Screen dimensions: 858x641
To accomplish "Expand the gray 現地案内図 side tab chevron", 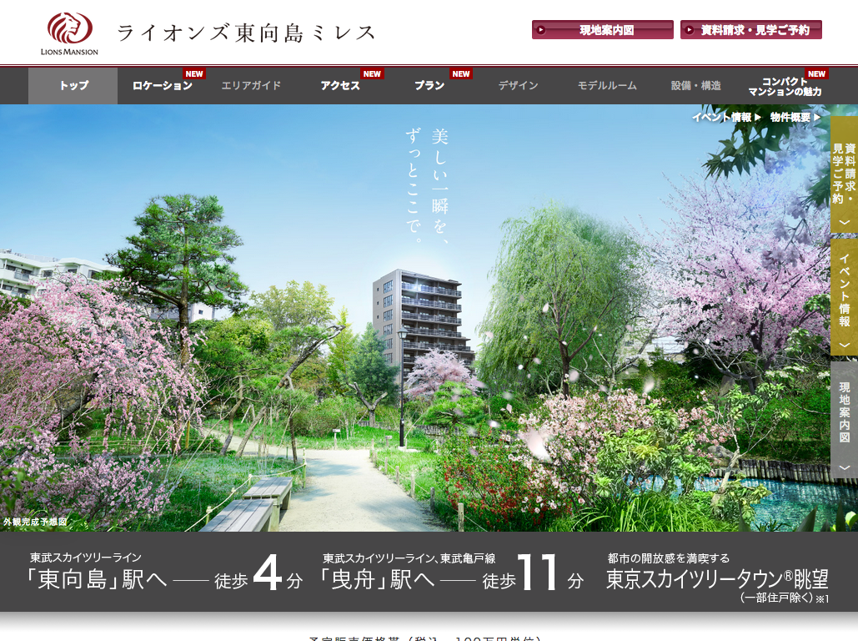I will tap(844, 467).
